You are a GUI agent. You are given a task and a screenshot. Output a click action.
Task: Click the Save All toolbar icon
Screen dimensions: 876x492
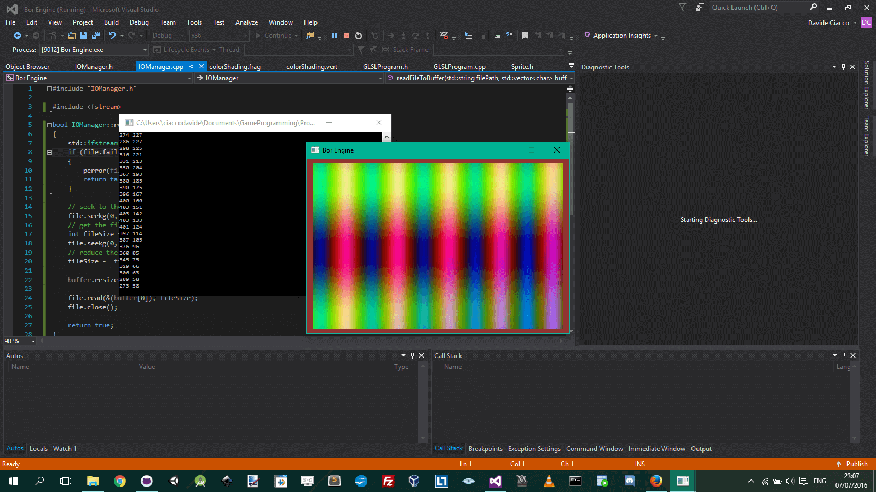96,36
